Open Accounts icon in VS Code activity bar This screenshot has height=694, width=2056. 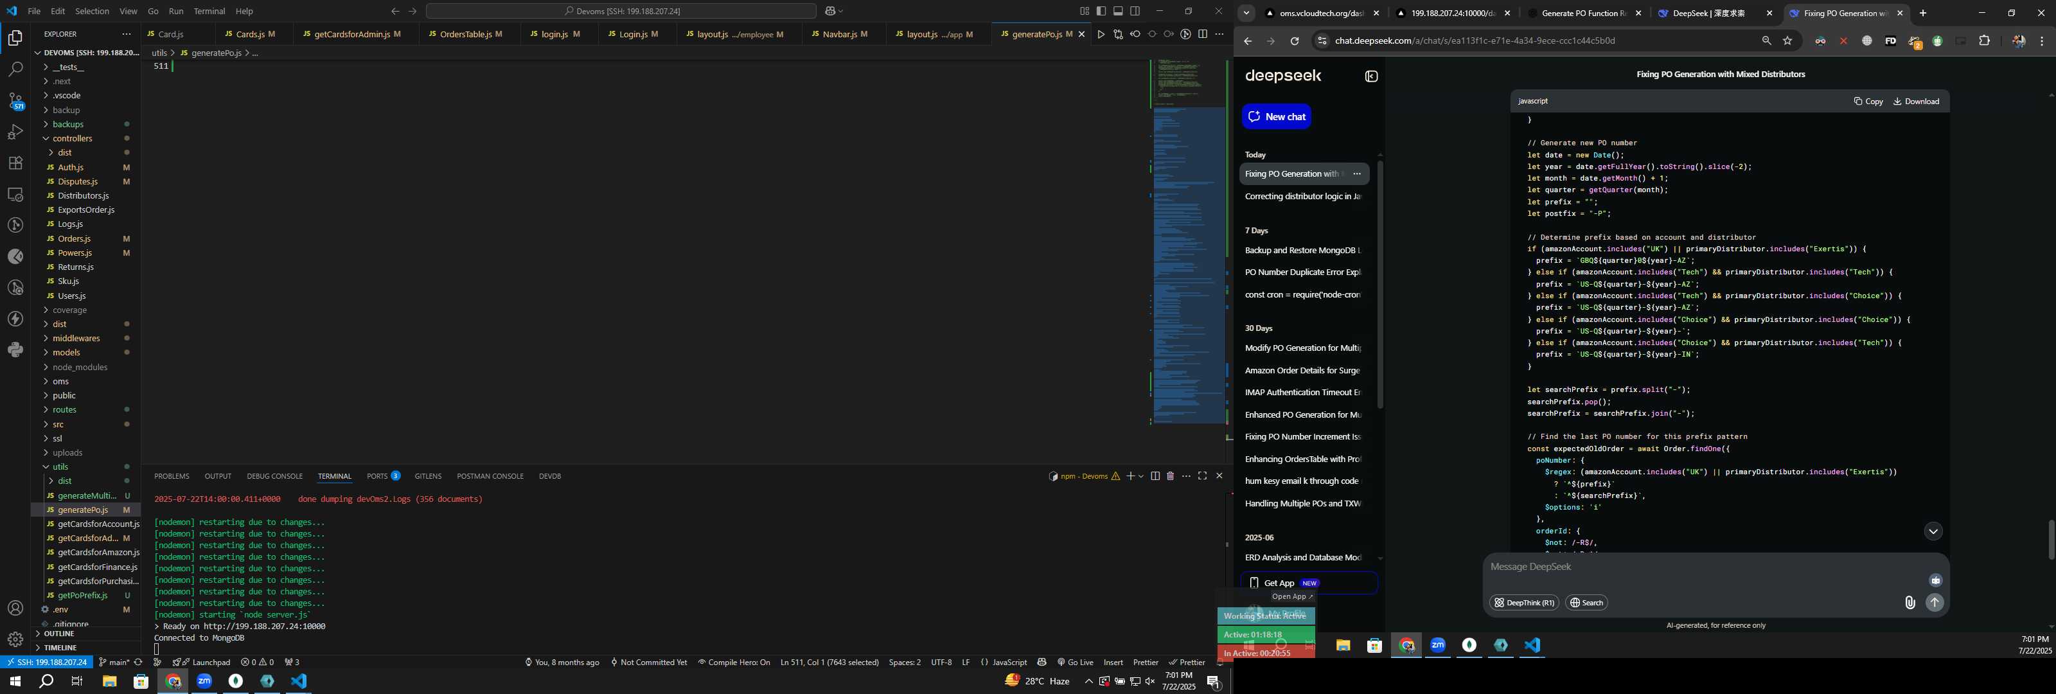click(15, 609)
